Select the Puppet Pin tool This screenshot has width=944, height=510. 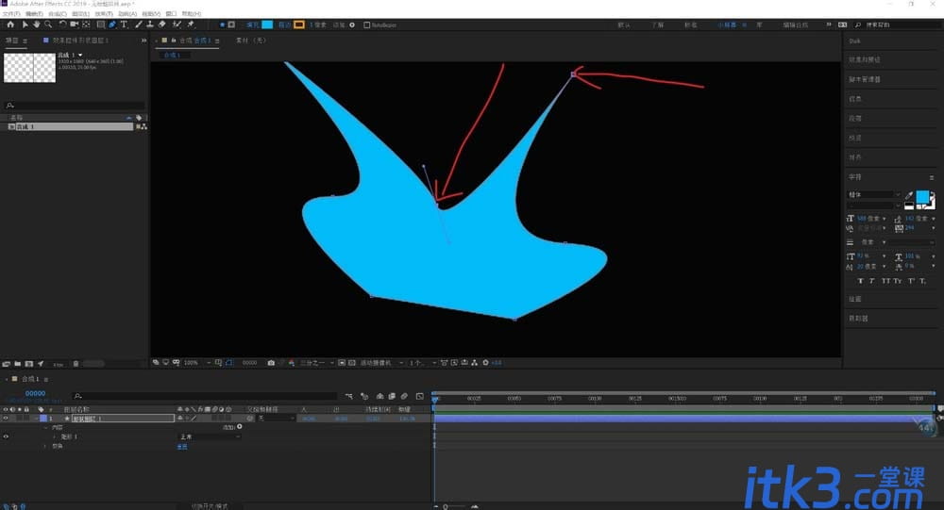[191, 25]
